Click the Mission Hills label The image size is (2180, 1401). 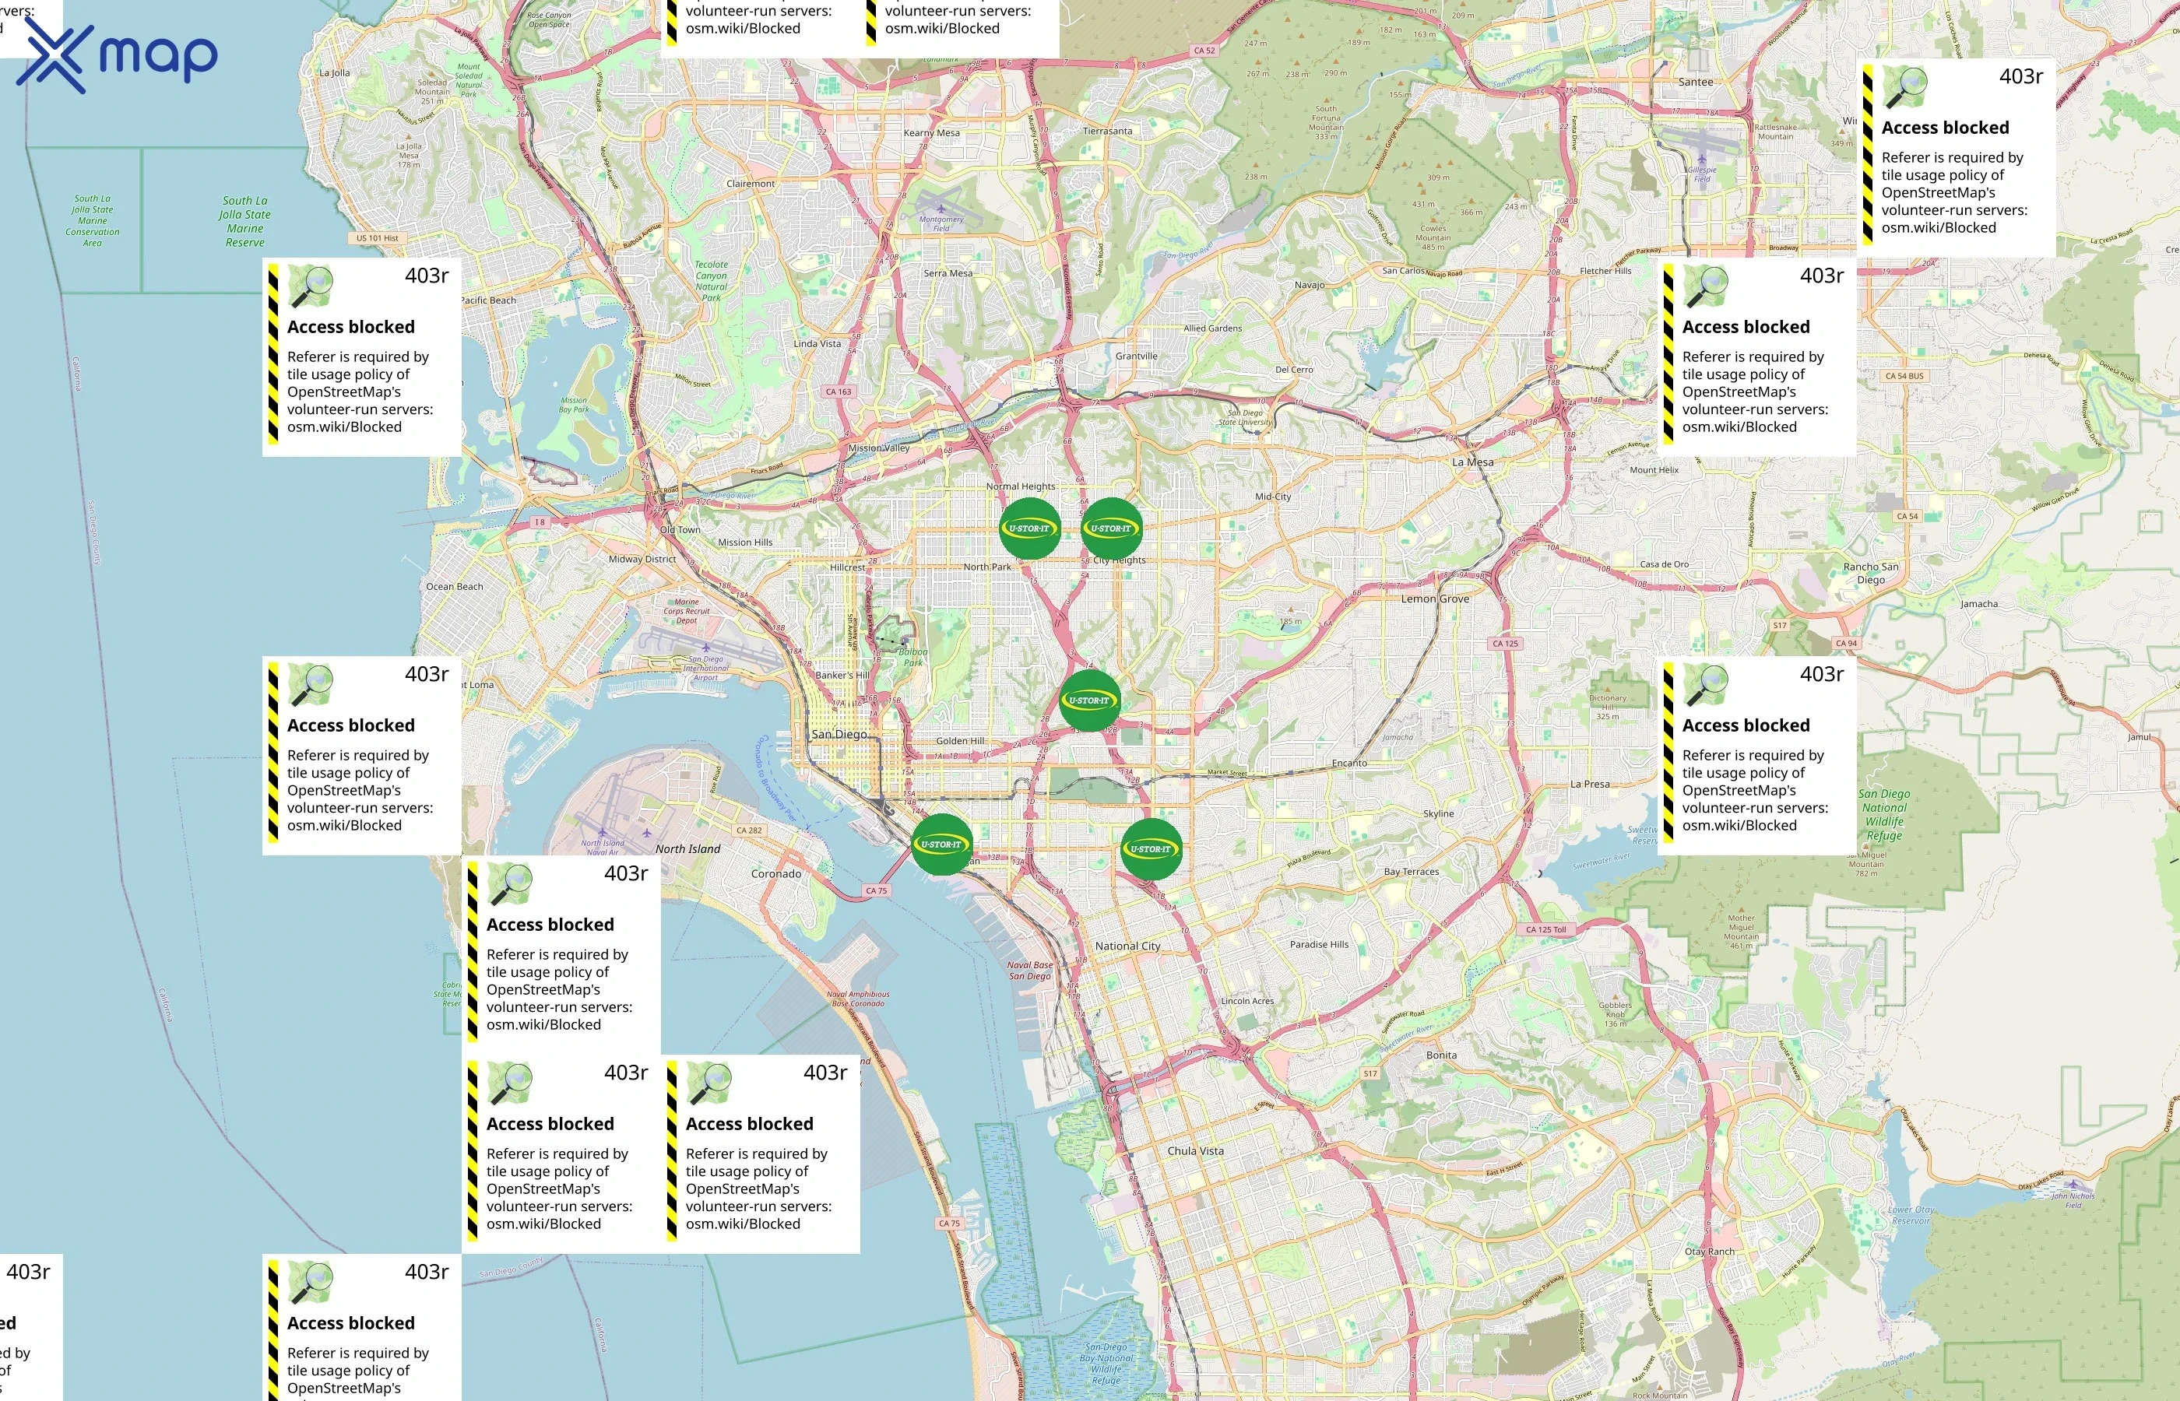tap(745, 542)
